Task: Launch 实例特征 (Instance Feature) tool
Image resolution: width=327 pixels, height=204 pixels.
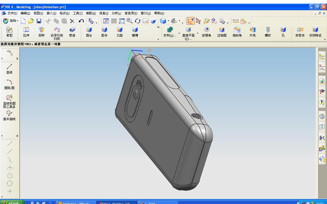Action: coord(315,32)
